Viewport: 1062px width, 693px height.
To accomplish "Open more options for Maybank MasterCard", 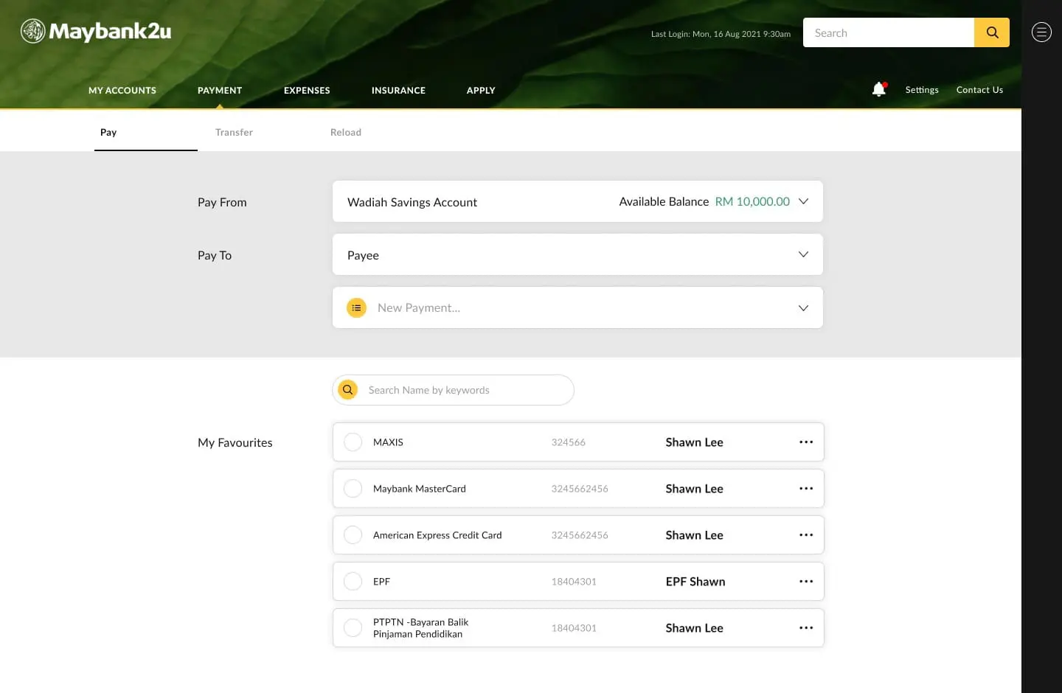I will pyautogui.click(x=805, y=489).
